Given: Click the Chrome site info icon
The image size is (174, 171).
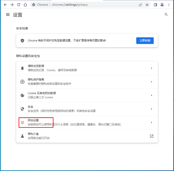Looking at the screenshot, I should point(34,5).
